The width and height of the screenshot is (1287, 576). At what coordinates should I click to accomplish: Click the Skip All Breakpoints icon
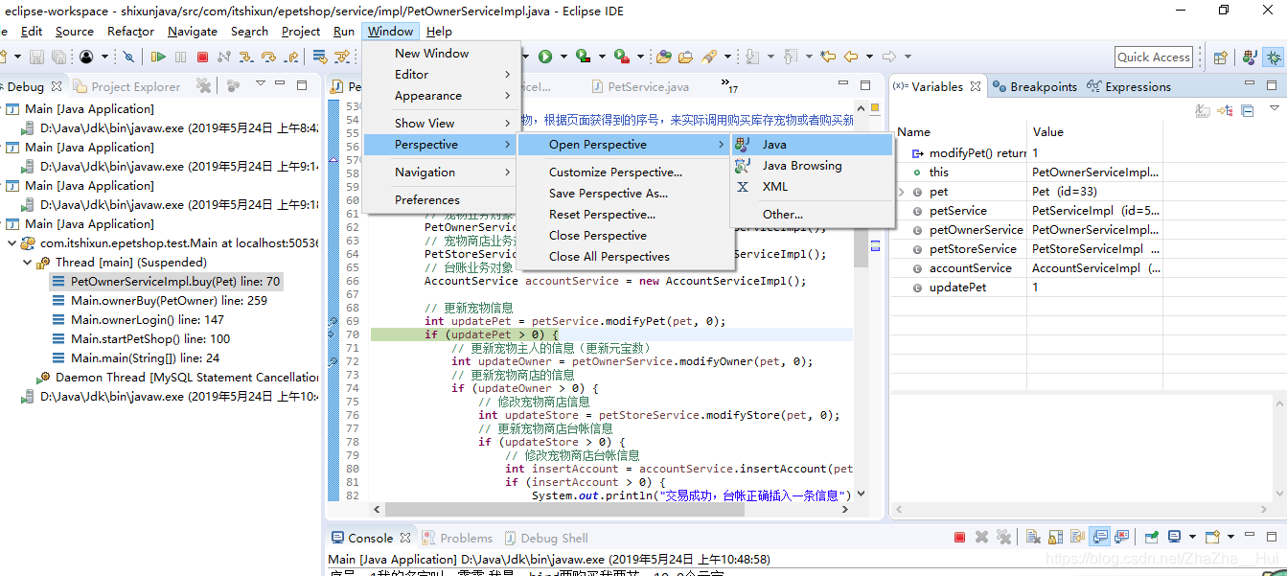click(128, 57)
